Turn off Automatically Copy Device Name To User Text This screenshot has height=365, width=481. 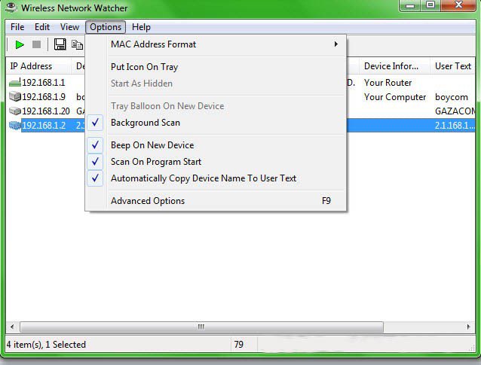(203, 178)
